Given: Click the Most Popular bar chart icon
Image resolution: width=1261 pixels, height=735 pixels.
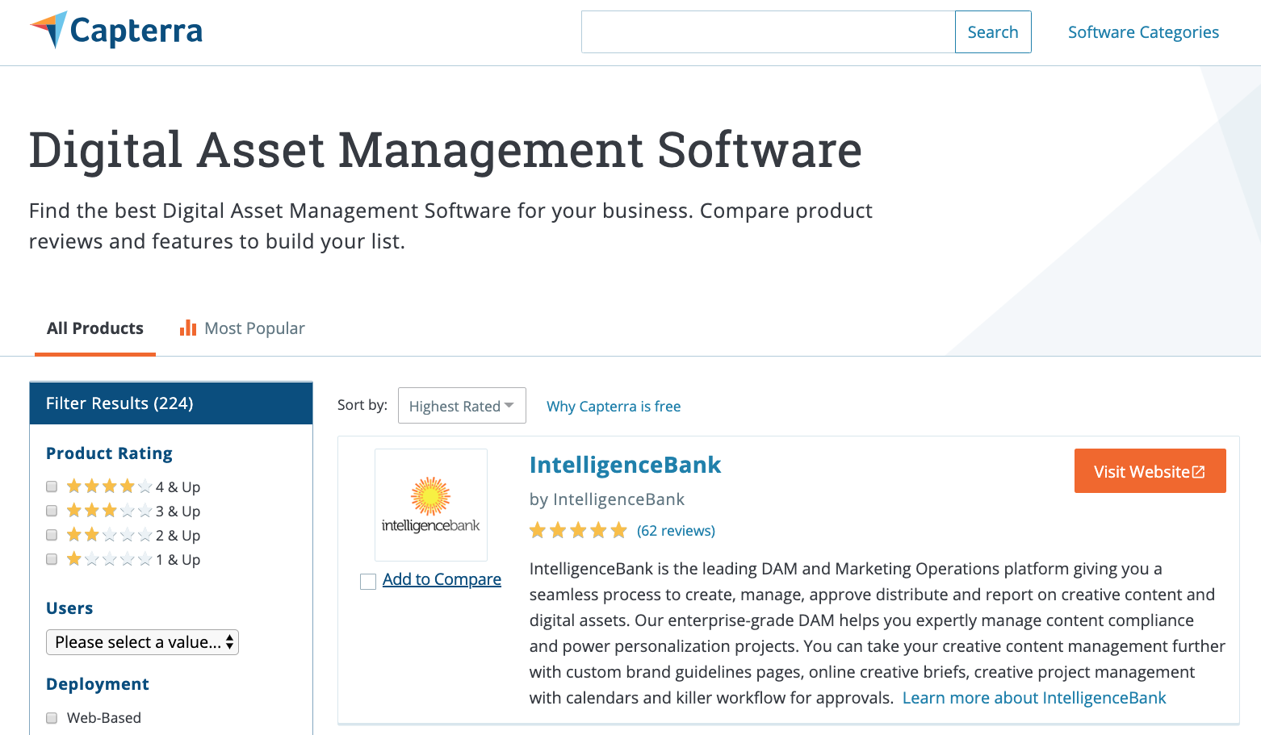Looking at the screenshot, I should point(188,328).
